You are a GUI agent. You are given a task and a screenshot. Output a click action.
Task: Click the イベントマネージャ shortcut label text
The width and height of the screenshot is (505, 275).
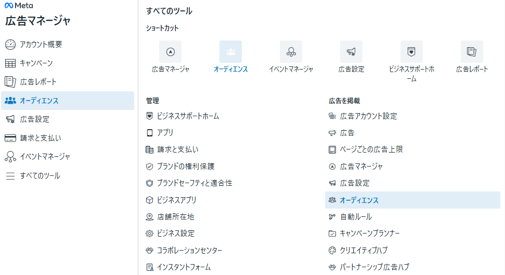(291, 69)
